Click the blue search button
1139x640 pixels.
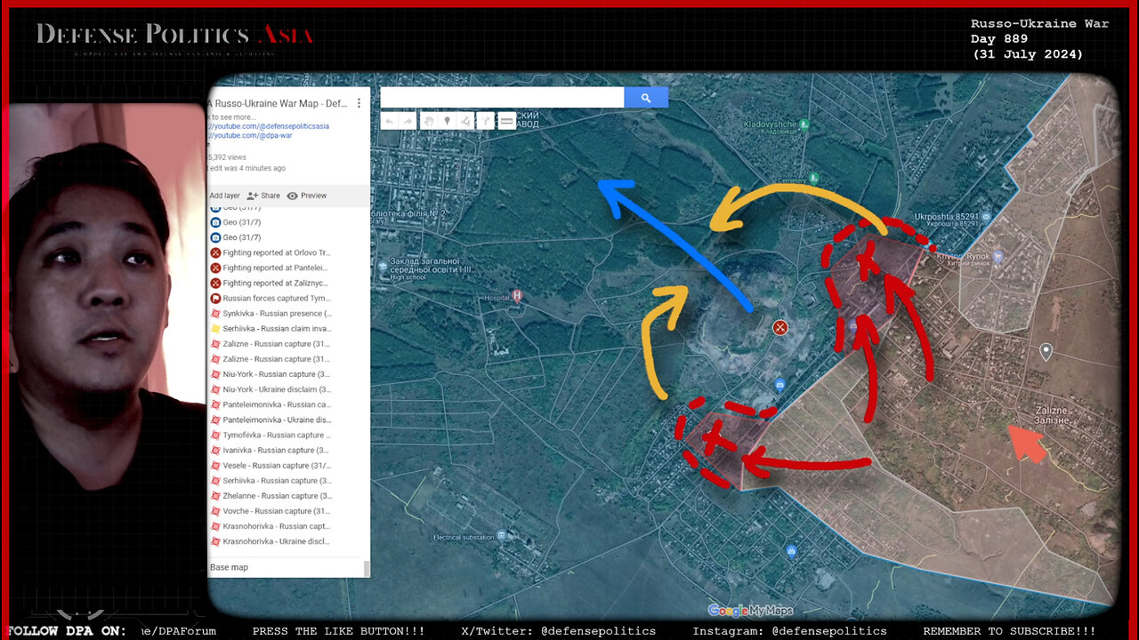click(646, 98)
